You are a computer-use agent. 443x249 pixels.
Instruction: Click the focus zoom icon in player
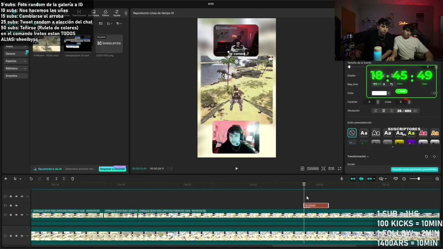coord(323,168)
